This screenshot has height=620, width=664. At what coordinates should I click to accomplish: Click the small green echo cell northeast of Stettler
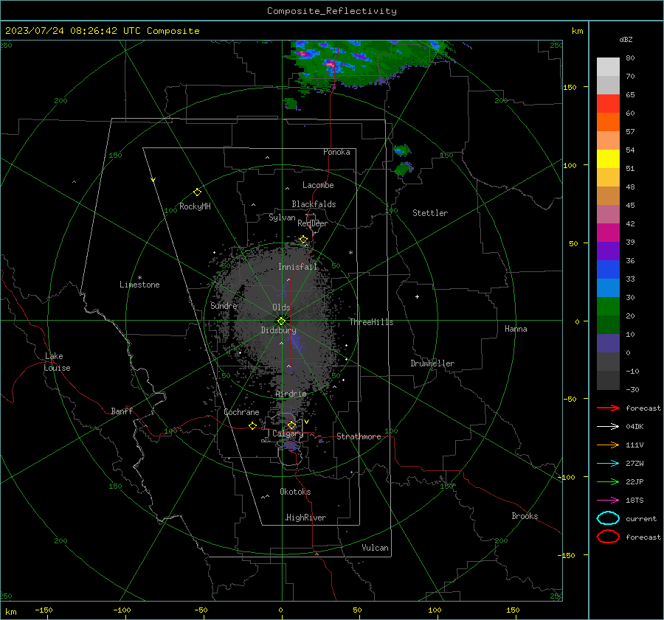[402, 150]
